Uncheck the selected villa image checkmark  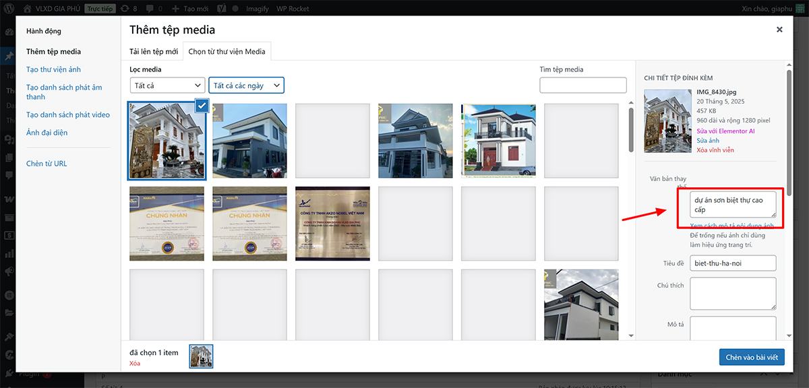[x=202, y=105]
